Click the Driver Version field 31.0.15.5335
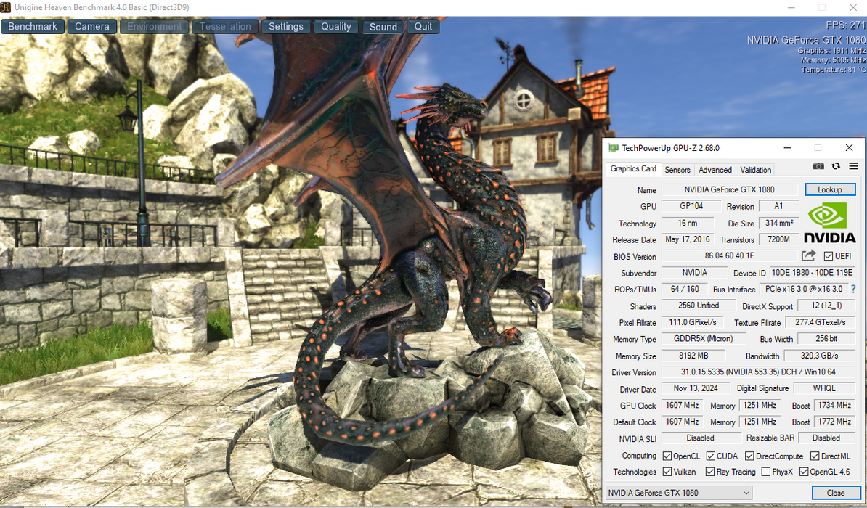The height and width of the screenshot is (508, 867). click(x=758, y=372)
